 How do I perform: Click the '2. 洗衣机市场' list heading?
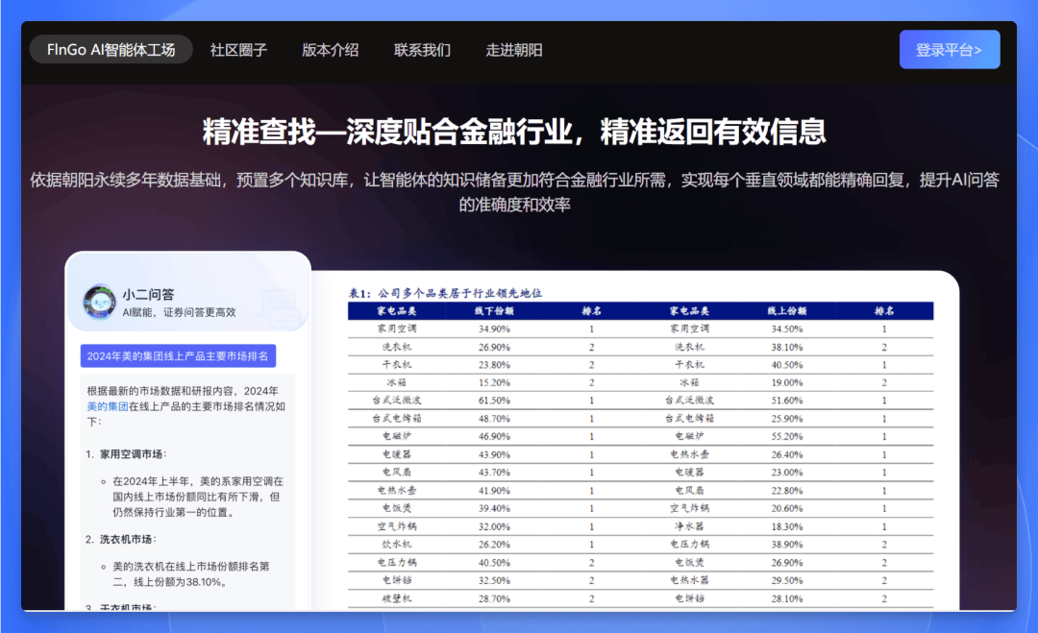pos(120,539)
